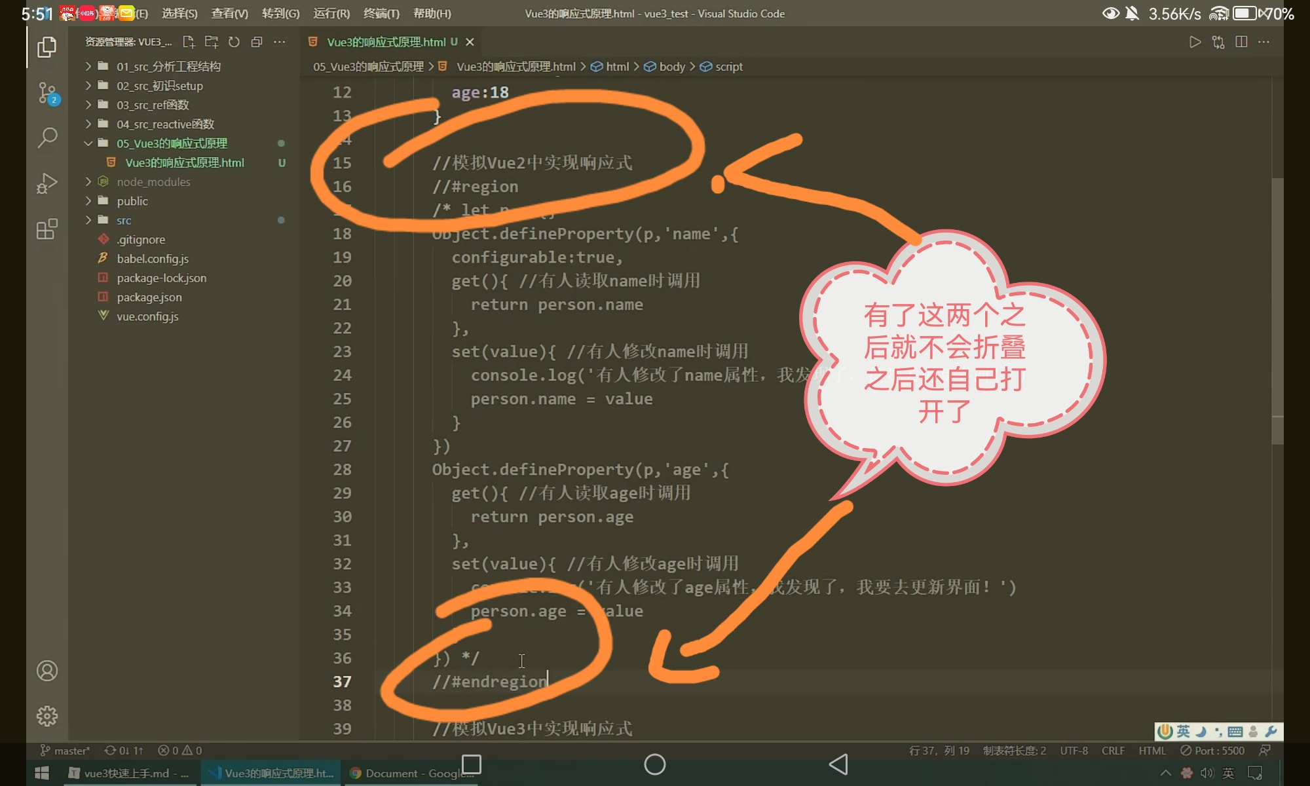This screenshot has width=1310, height=786.
Task: Toggle split editor layout button
Action: [x=1241, y=42]
